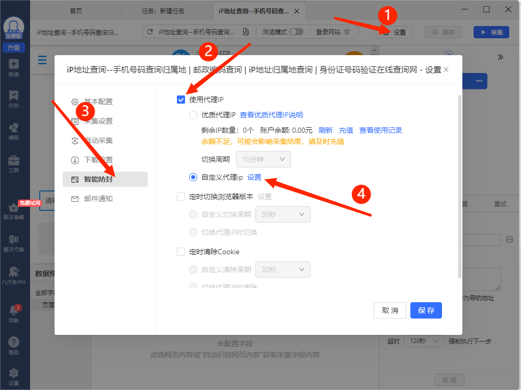Uncheck the 使用代理IP checkbox
This screenshot has height=390, width=521.
180,100
